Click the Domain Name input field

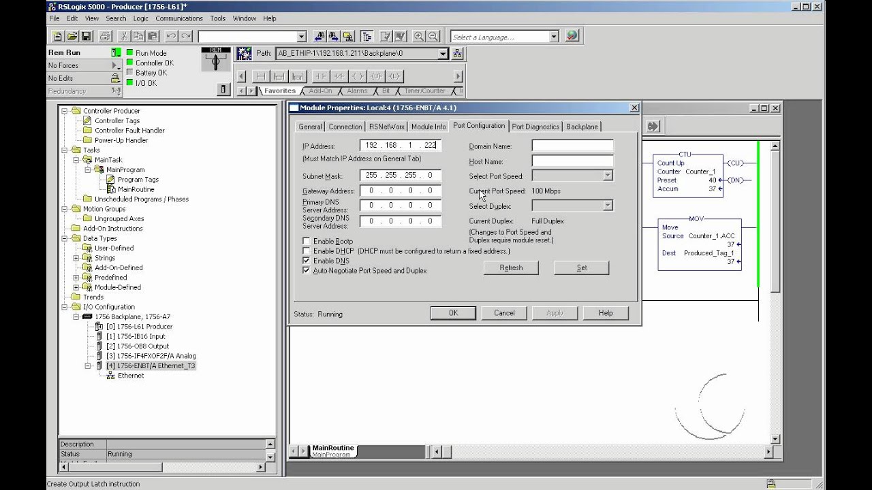pyautogui.click(x=572, y=146)
